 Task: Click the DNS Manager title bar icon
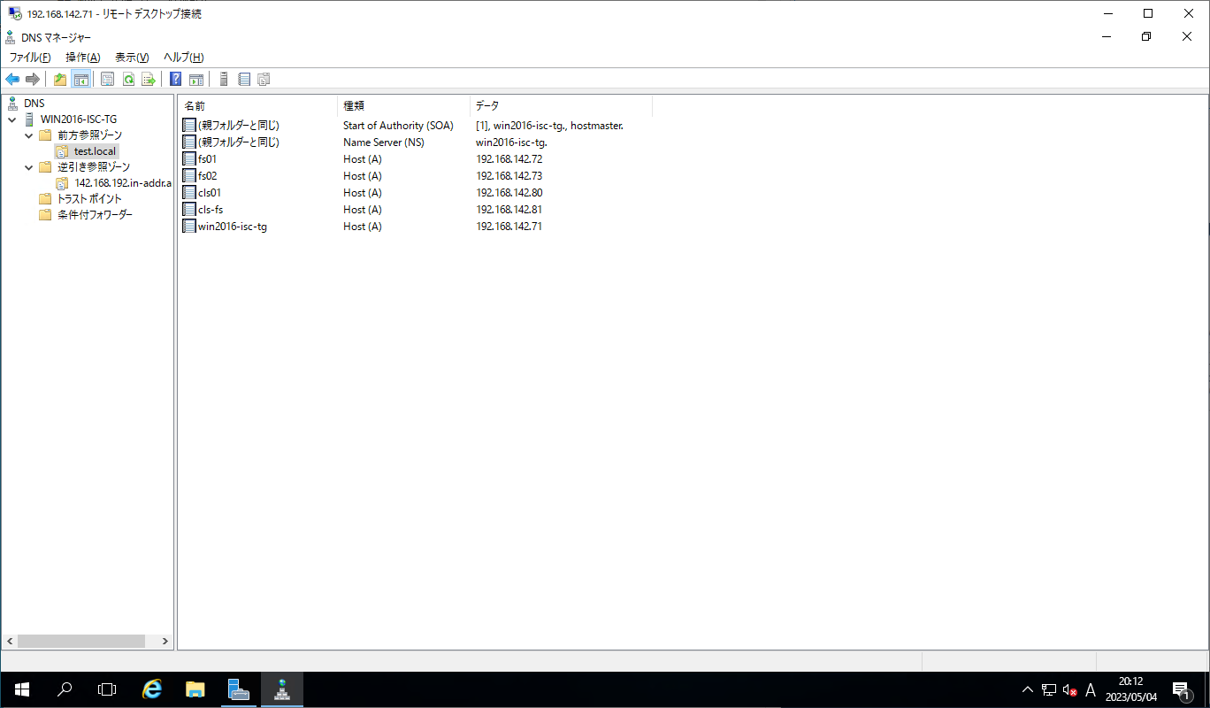[x=10, y=37]
